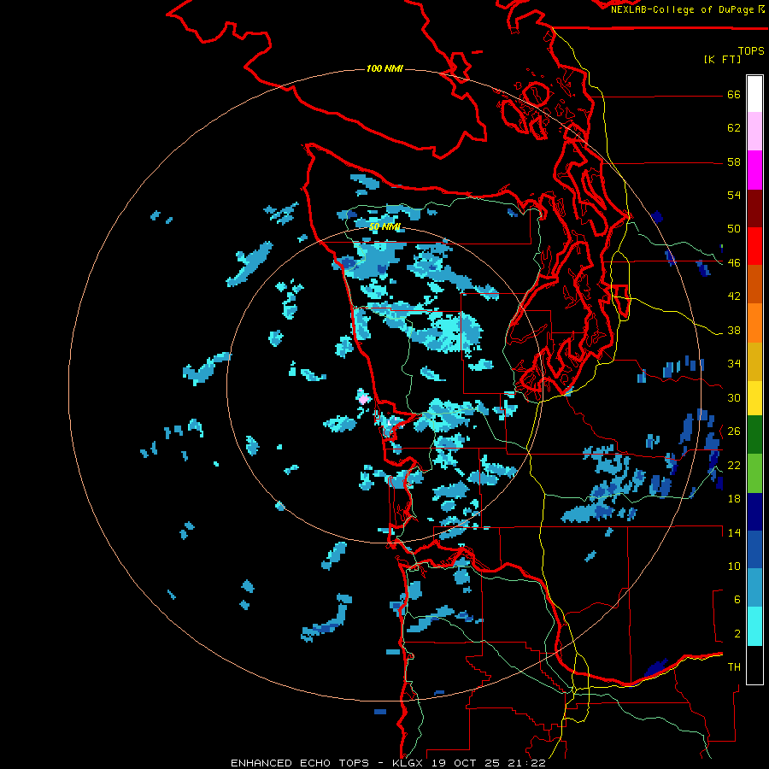Pick the cyan legend color band
Image resolution: width=769 pixels, height=769 pixels.
pos(754,626)
